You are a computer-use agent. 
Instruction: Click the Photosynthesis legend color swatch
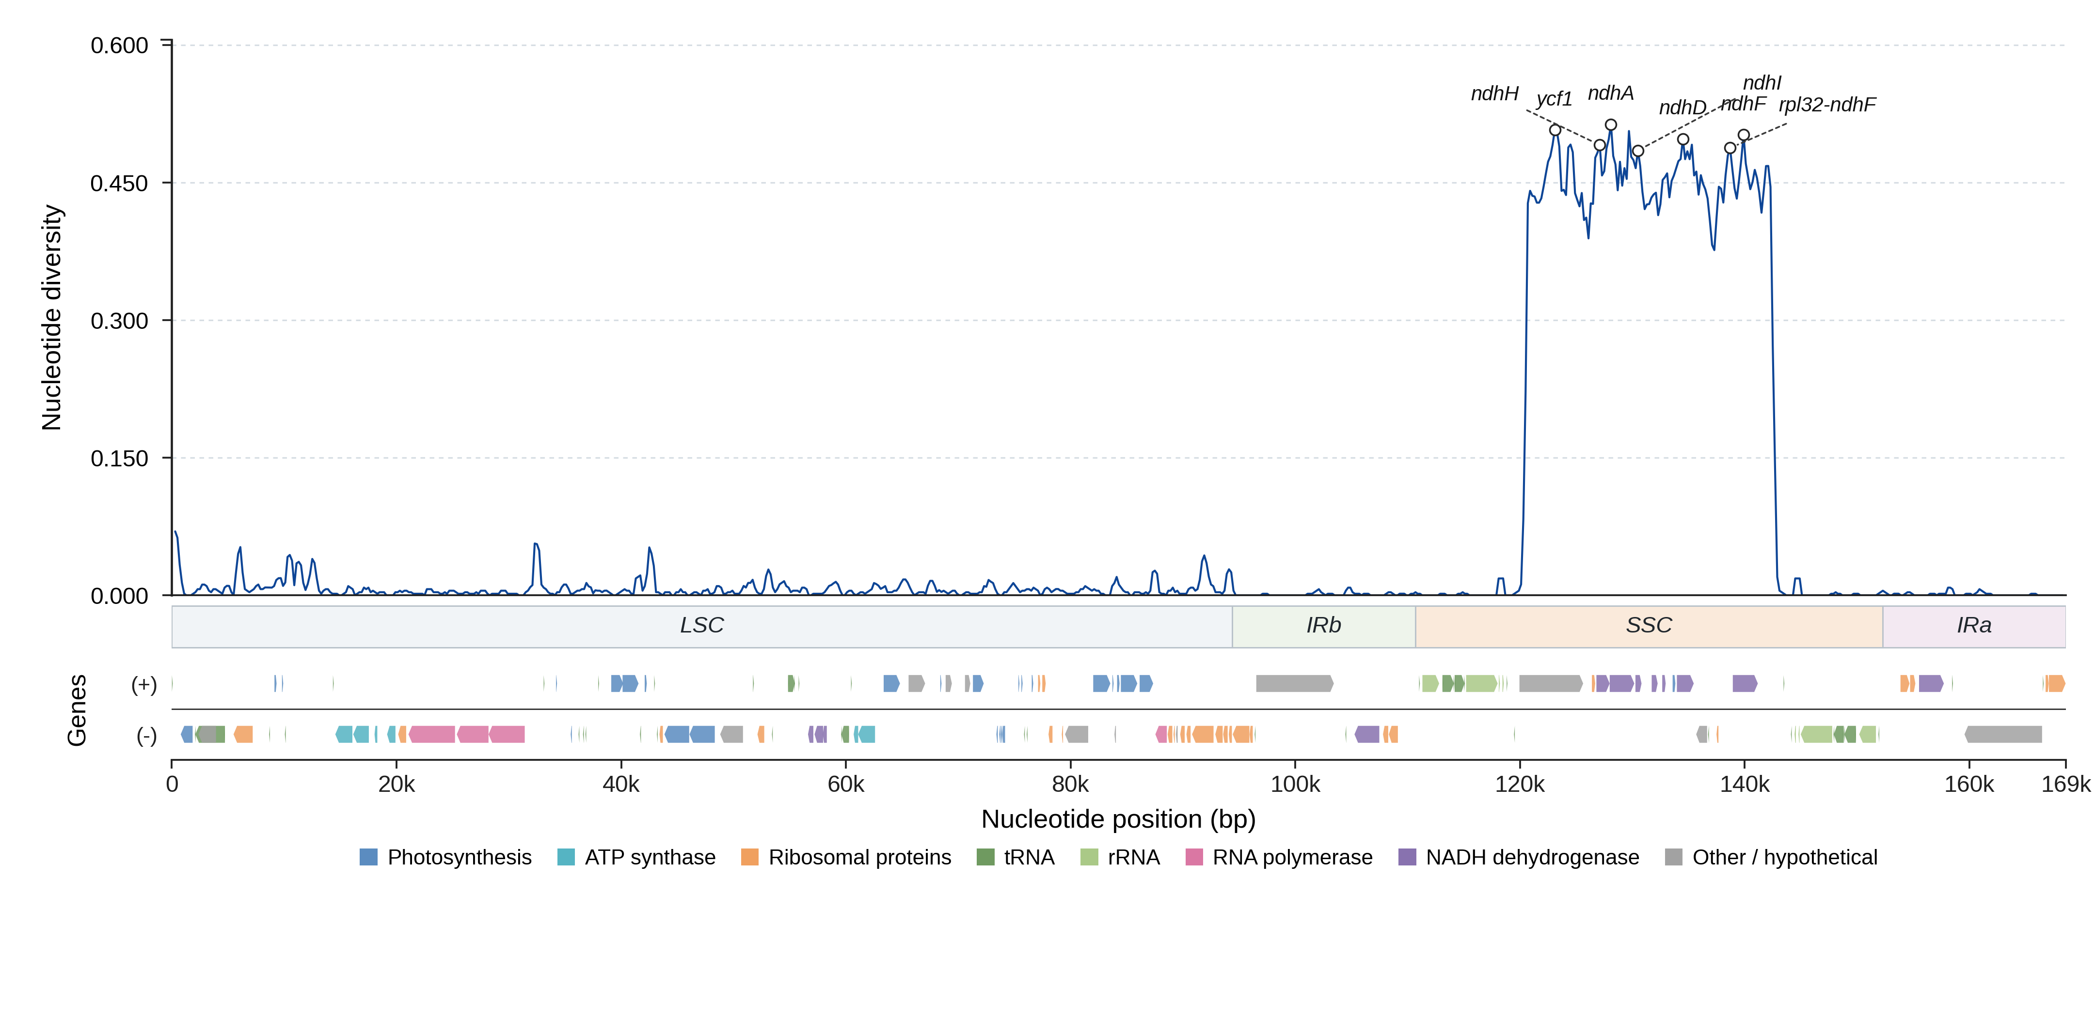pos(368,857)
